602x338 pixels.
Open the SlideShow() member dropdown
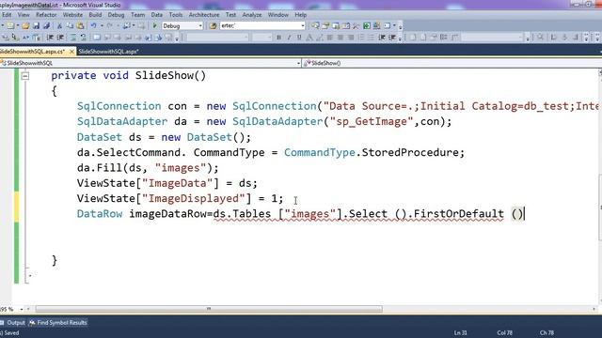(451, 63)
